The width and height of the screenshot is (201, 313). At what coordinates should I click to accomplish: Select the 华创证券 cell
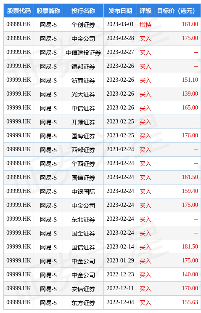point(83,25)
